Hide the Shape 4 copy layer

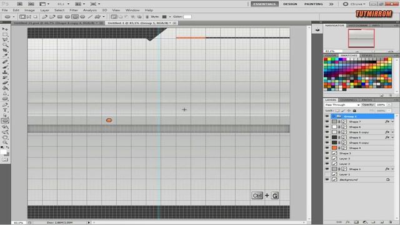[327, 142]
